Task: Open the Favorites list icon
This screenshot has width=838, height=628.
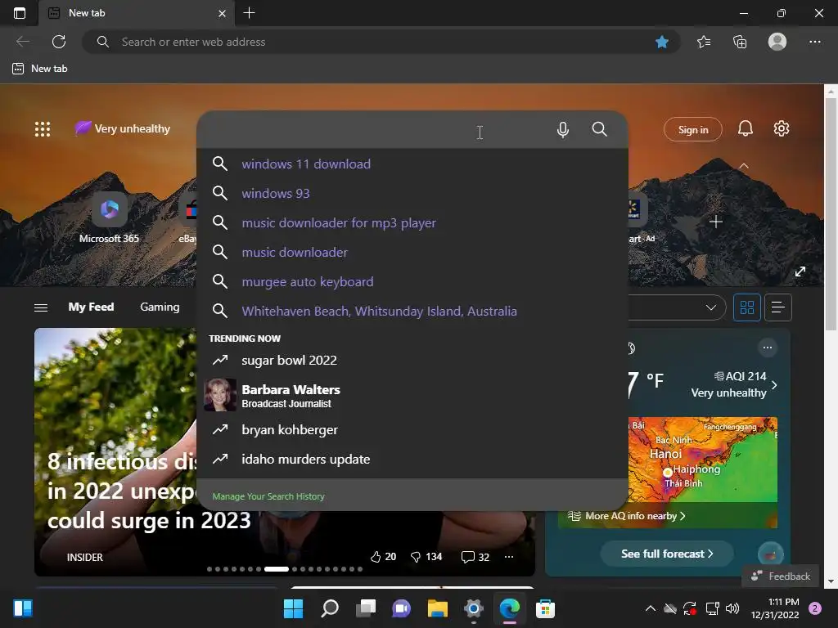Action: (704, 42)
